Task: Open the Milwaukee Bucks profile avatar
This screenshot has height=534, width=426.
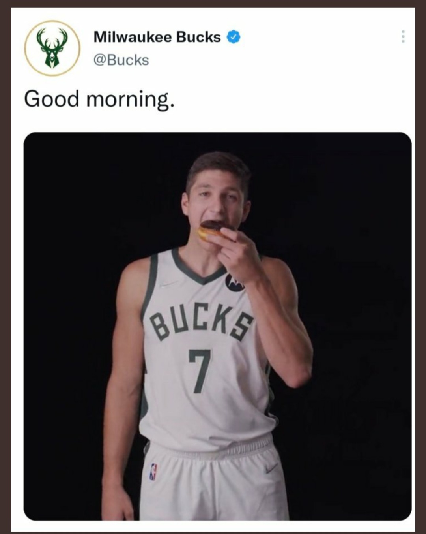Action: (52, 48)
